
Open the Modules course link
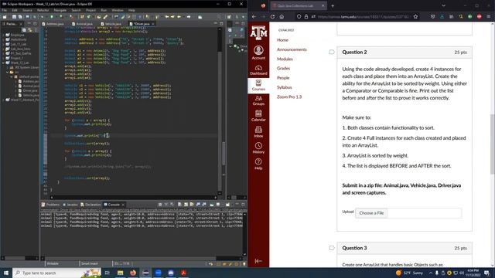pos(285,59)
